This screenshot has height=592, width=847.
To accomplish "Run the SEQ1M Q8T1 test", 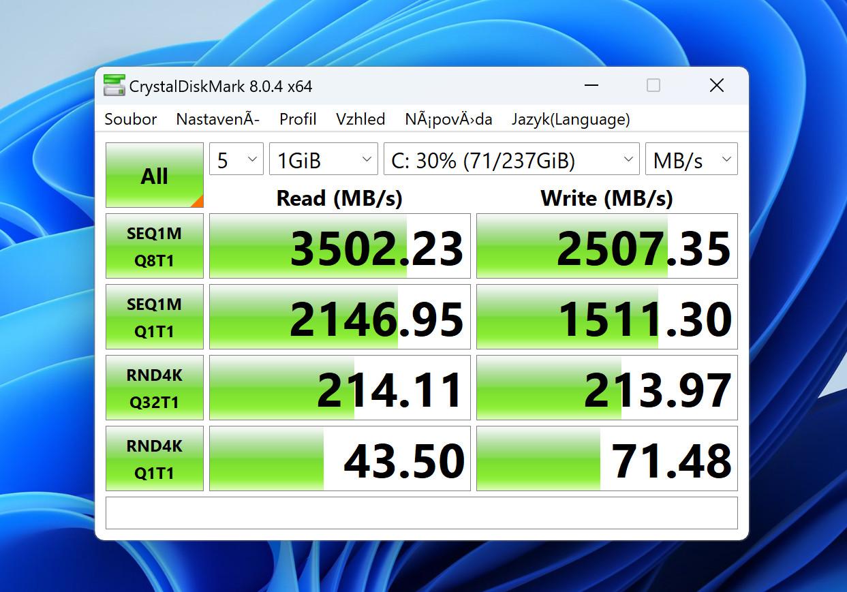I will pos(155,246).
